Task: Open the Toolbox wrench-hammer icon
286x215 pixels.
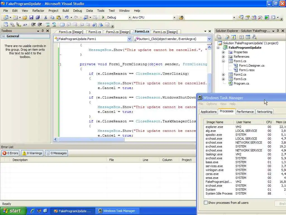Action: (260, 18)
